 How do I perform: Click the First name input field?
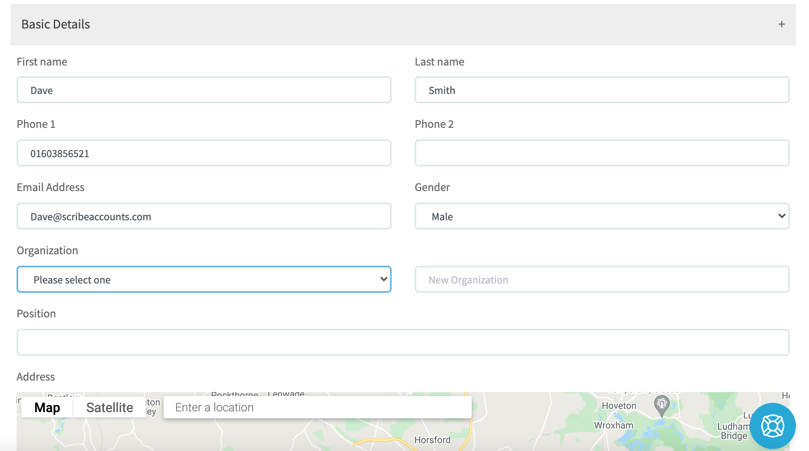coord(204,89)
